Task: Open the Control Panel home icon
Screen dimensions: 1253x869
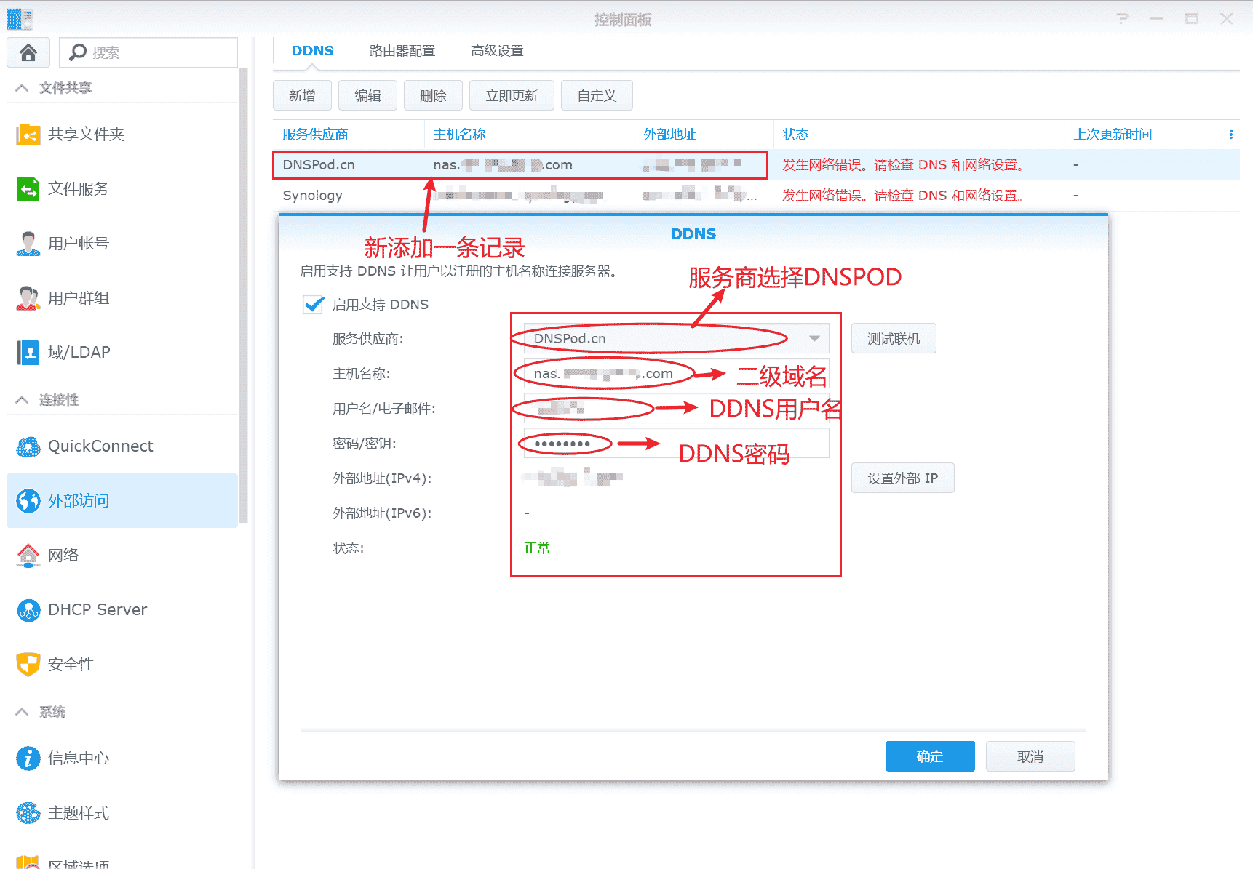Action: [x=28, y=52]
